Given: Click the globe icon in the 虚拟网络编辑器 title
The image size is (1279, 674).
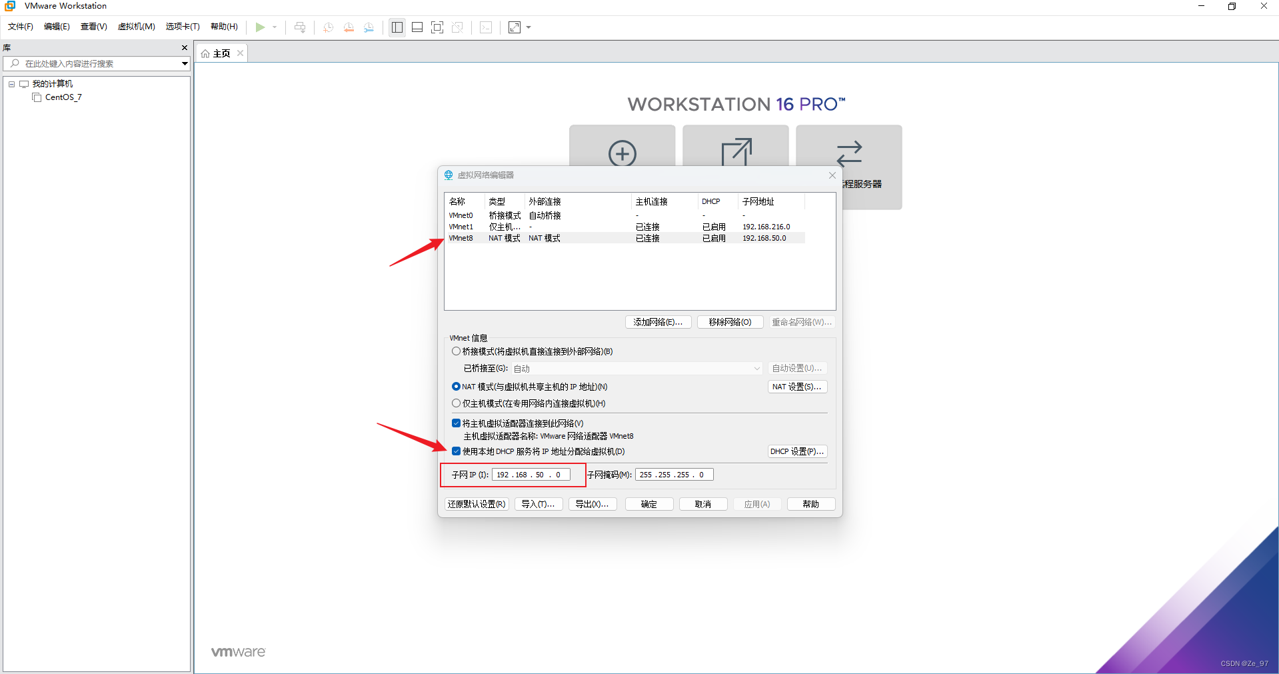Looking at the screenshot, I should 449,175.
